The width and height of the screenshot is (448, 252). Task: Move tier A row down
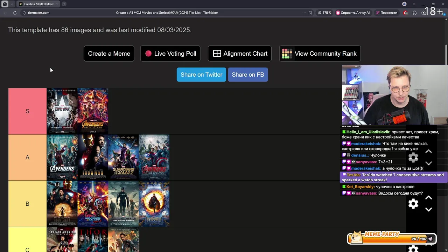429,163
